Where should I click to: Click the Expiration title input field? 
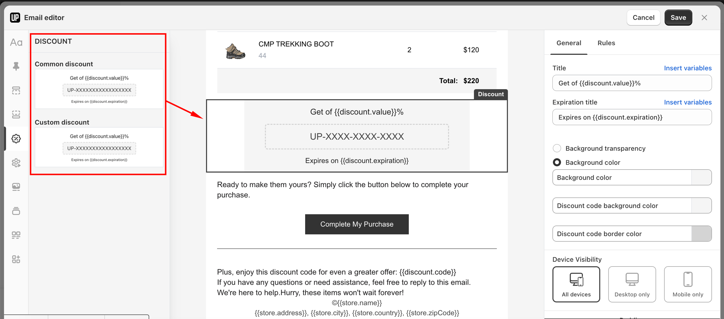coord(632,117)
